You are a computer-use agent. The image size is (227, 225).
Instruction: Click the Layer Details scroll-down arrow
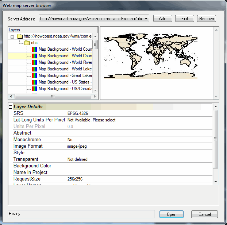(216, 182)
